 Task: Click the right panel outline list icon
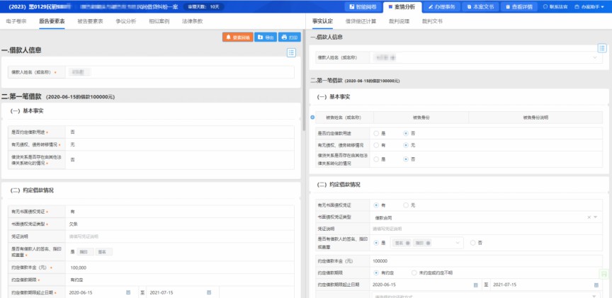(x=602, y=48)
